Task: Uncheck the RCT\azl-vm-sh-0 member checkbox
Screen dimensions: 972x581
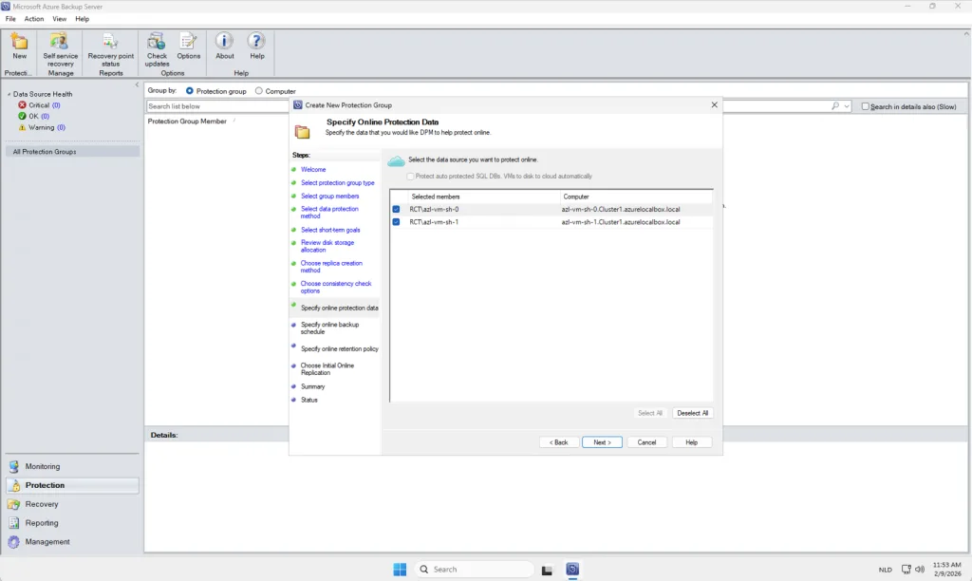Action: tap(397, 209)
